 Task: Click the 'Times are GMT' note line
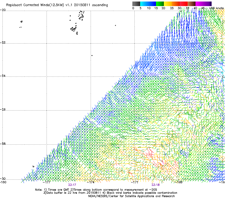coord(96,190)
